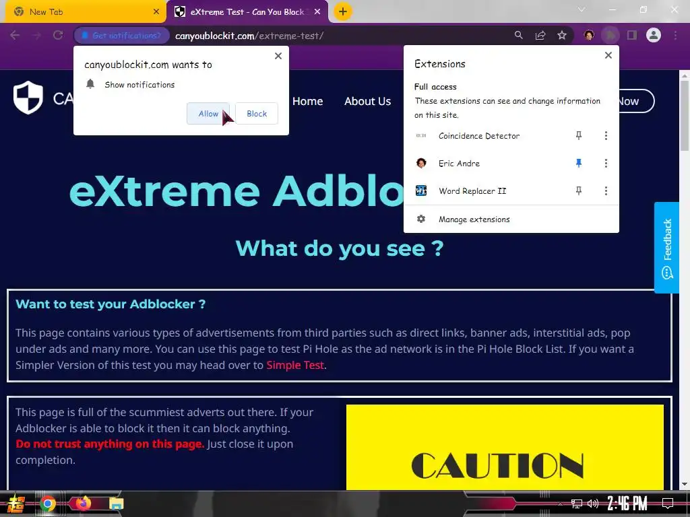Open the notification center icon in taskbar
The image size is (690, 517).
[668, 504]
